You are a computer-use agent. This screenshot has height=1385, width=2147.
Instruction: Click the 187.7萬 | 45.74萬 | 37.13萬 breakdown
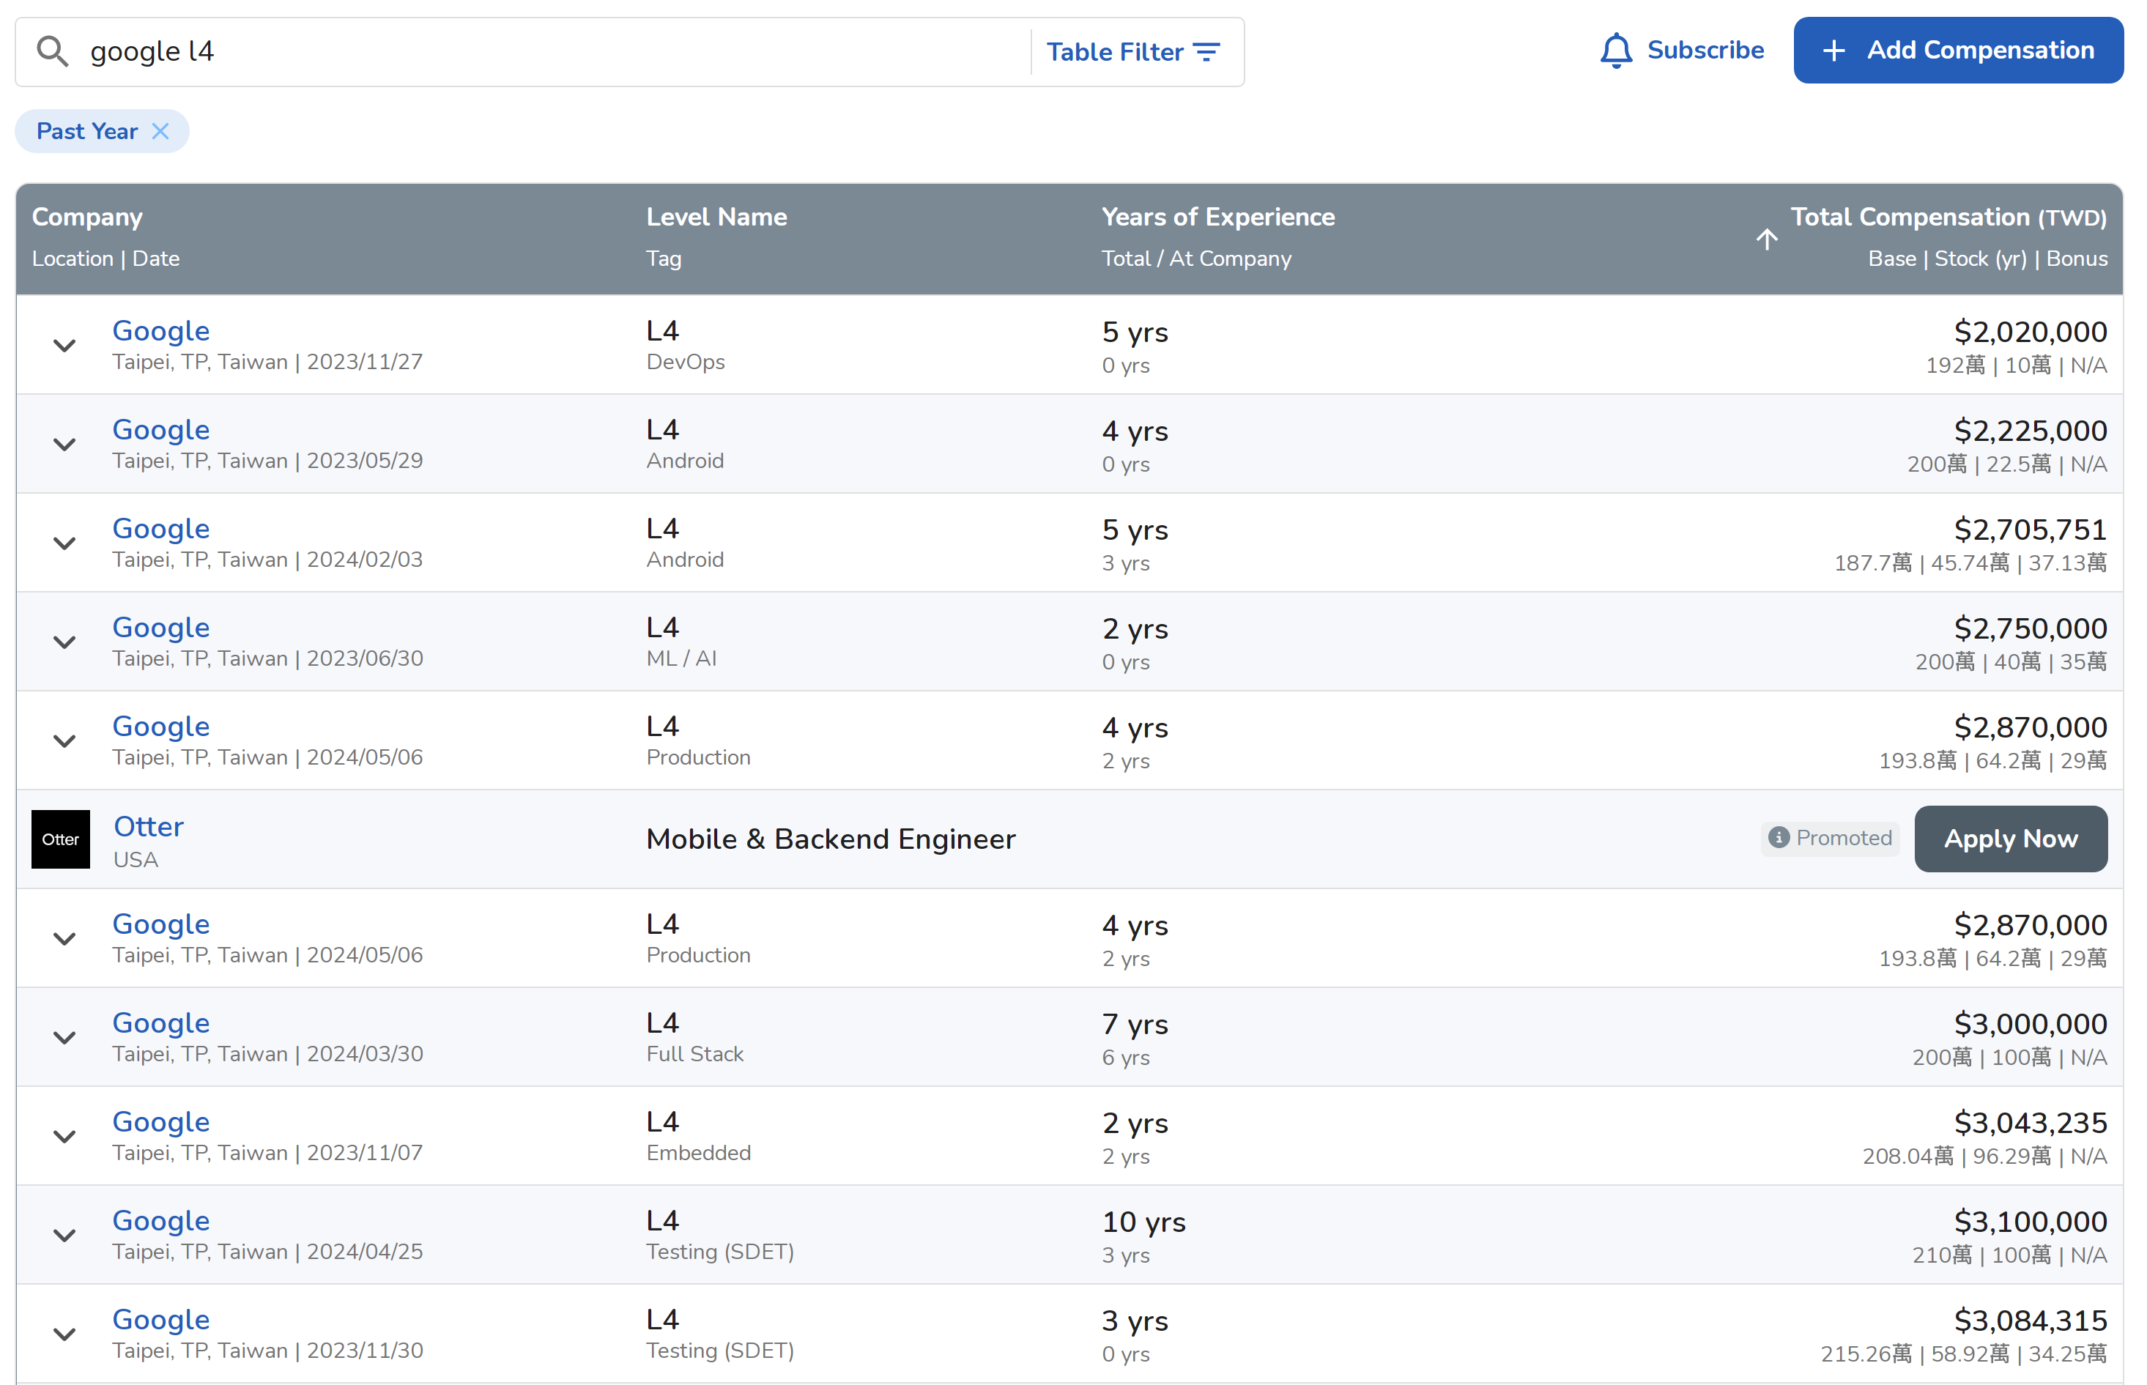[1970, 563]
